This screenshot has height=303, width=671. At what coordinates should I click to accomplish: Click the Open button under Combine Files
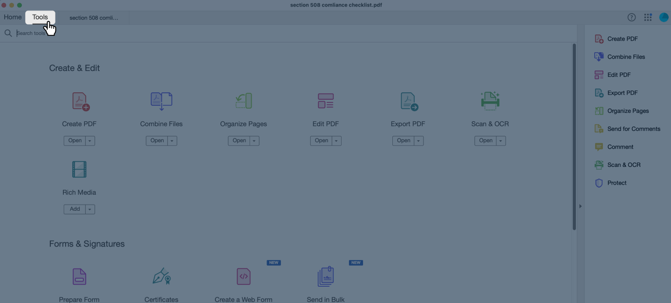pos(157,140)
